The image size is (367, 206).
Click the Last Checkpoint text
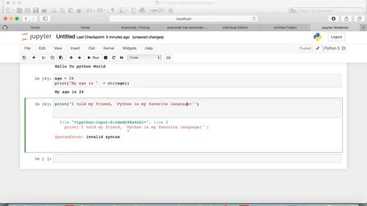pyautogui.click(x=103, y=37)
